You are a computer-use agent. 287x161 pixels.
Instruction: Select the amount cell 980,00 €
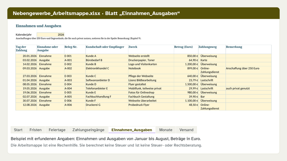[x=186, y=93]
